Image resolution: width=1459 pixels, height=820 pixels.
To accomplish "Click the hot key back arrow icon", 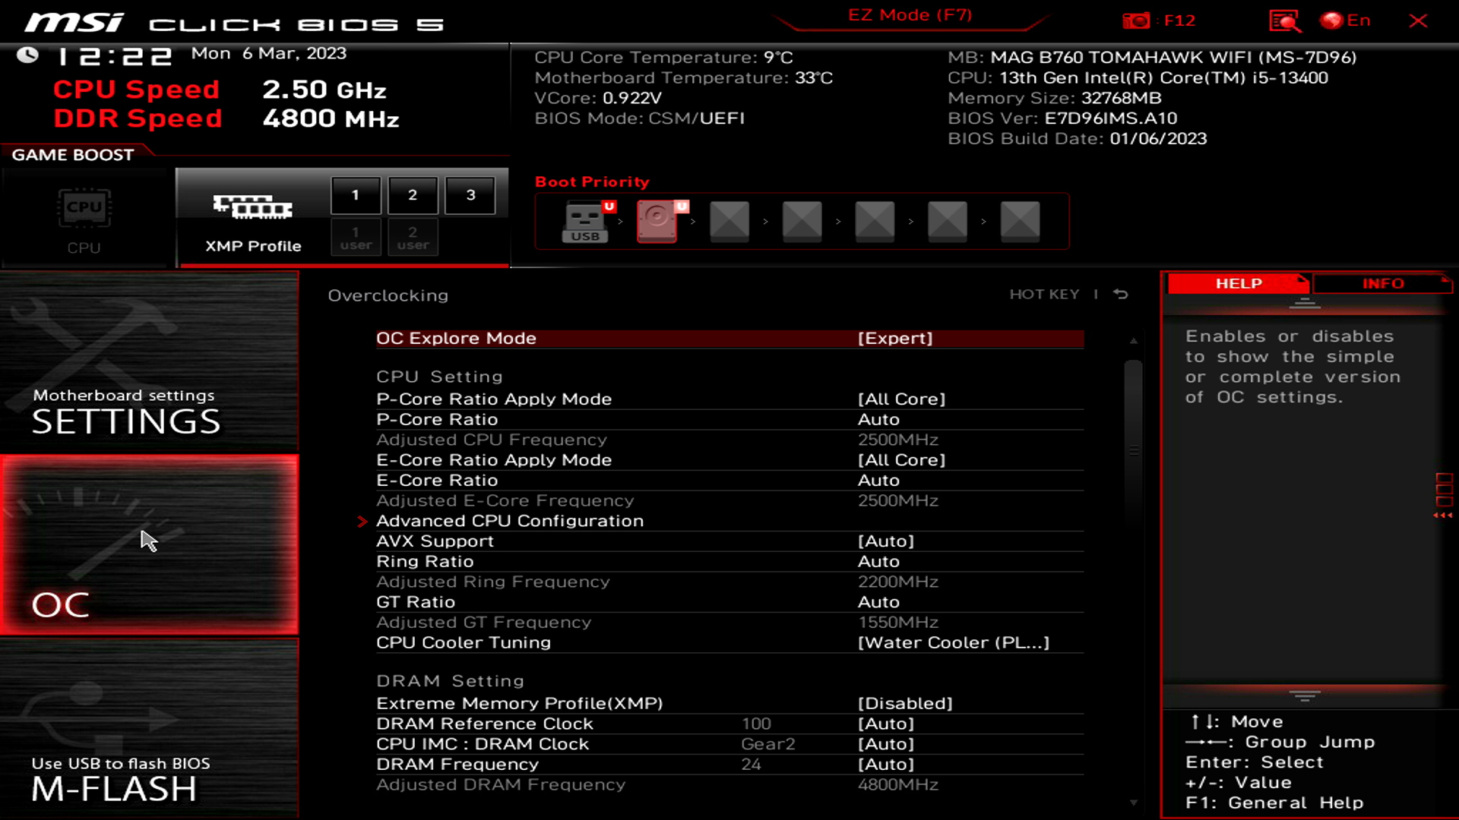I will click(1121, 295).
